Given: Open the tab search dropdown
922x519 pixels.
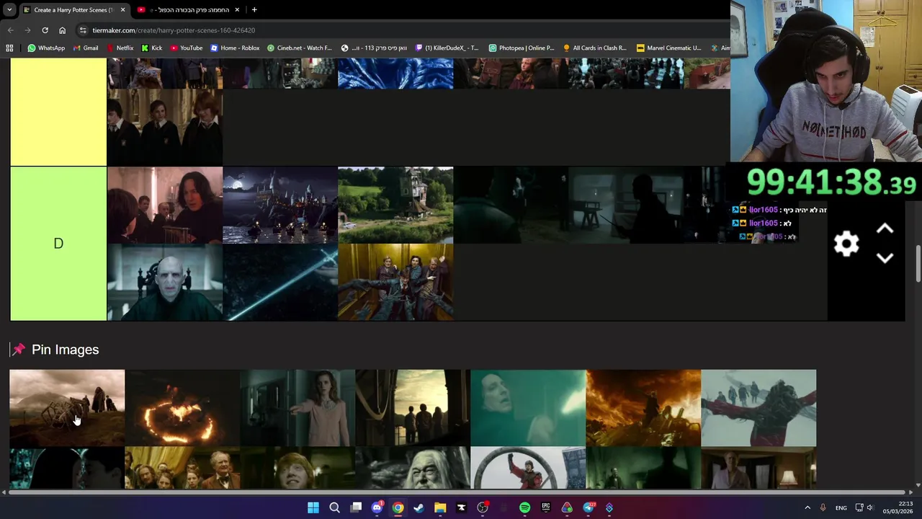Looking at the screenshot, I should (9, 9).
